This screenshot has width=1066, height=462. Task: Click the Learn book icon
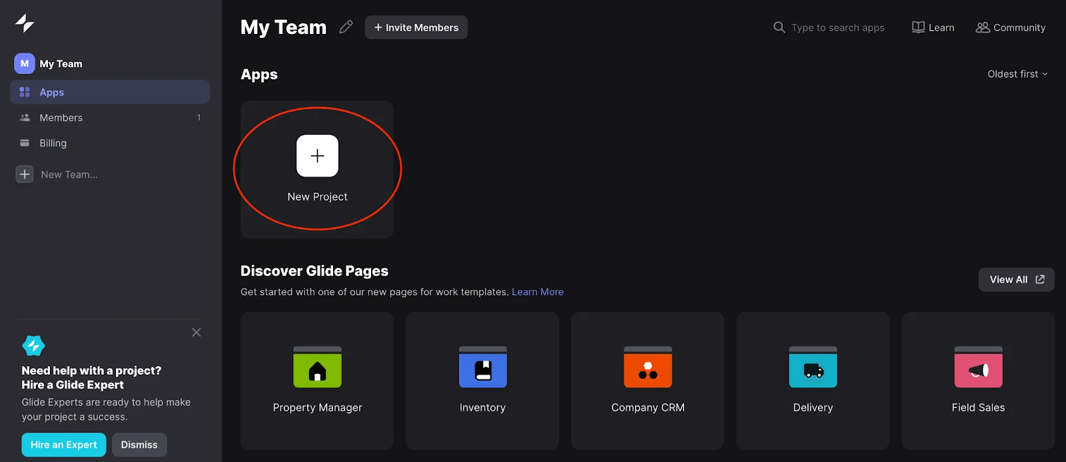pyautogui.click(x=918, y=27)
